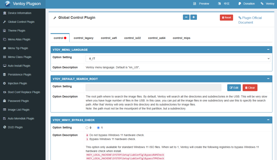
Task: Open Theme Plugin page
Action: [23, 31]
